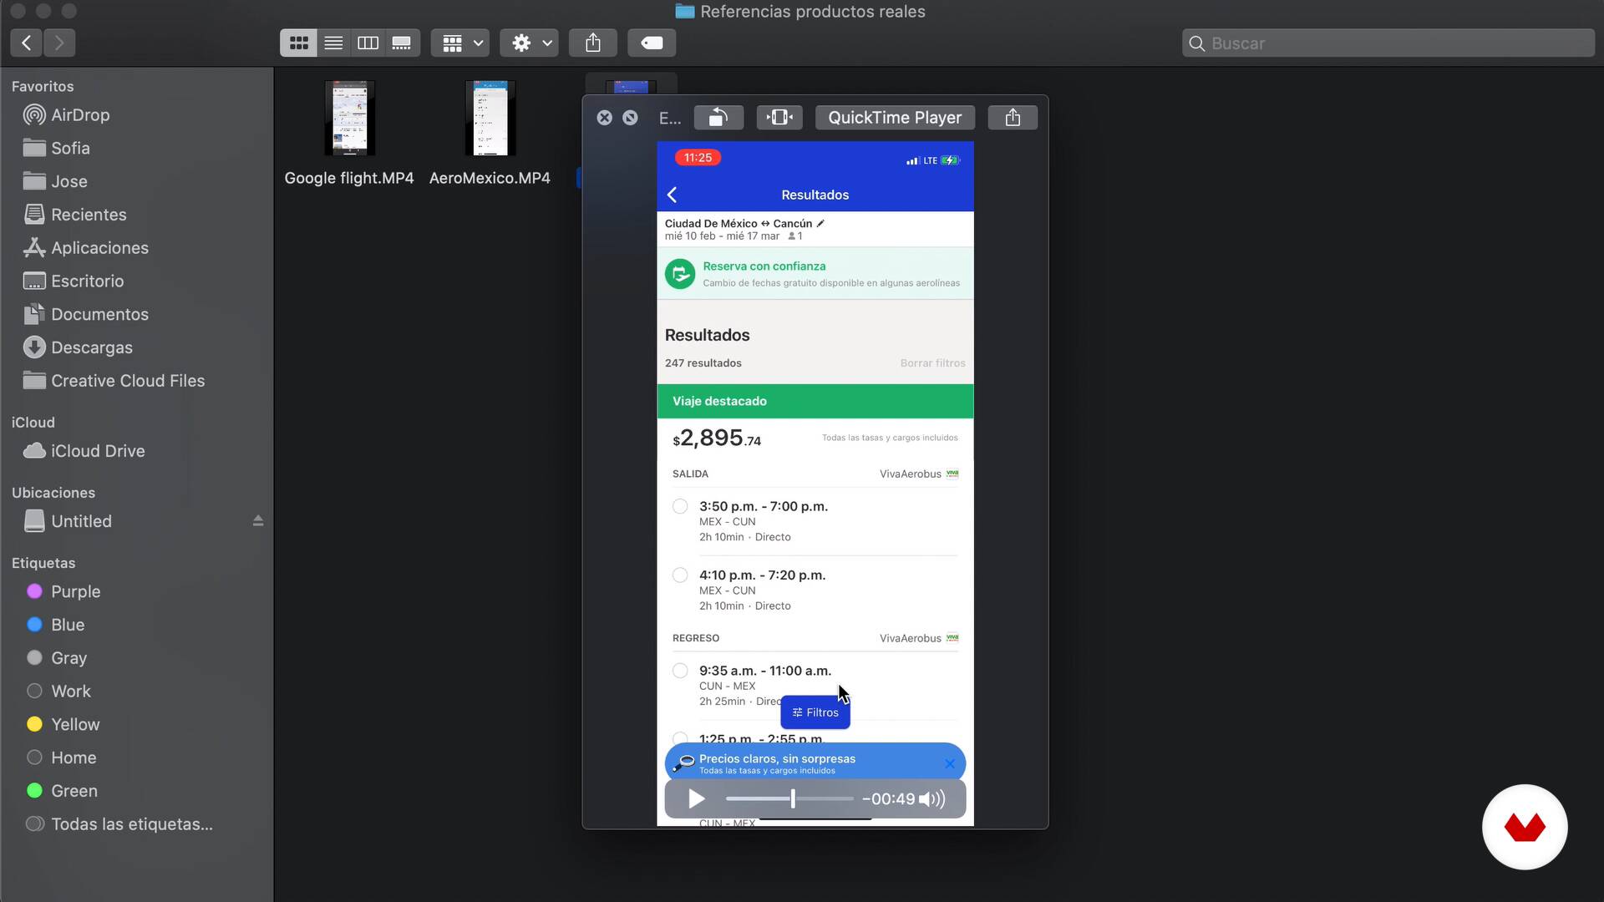
Task: Click the edit tags toolbar button
Action: pos(652,43)
